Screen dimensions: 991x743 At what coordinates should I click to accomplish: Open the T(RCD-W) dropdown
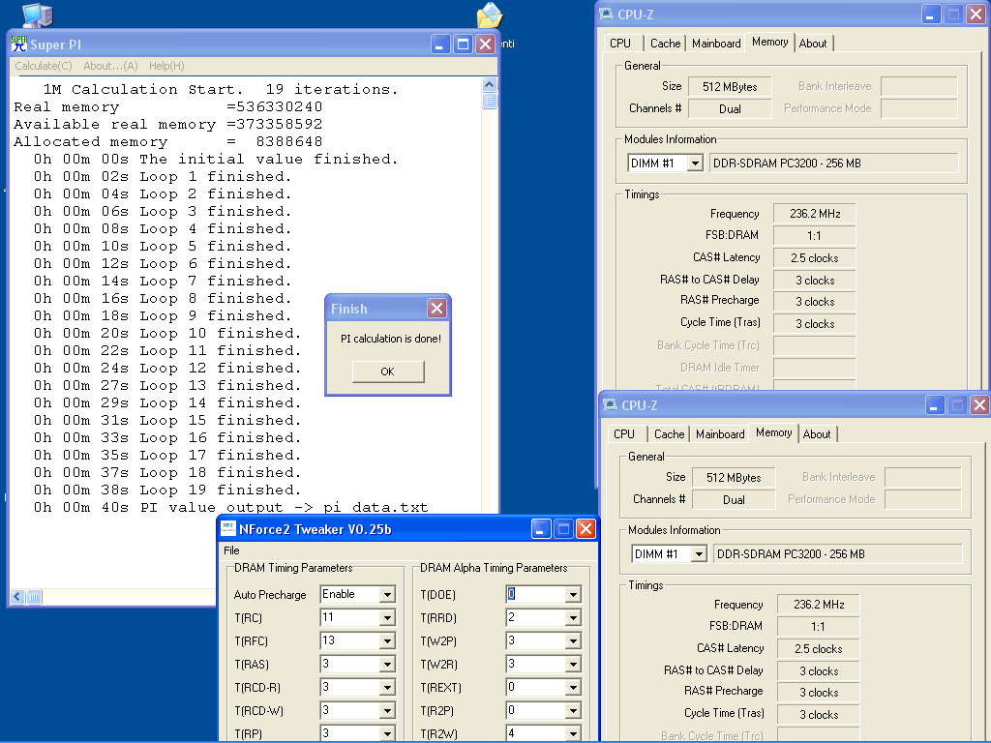(387, 711)
